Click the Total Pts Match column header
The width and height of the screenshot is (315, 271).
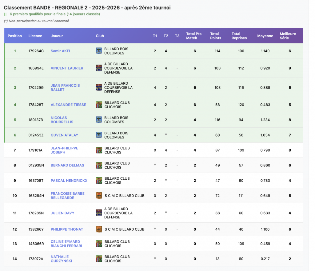click(x=194, y=36)
